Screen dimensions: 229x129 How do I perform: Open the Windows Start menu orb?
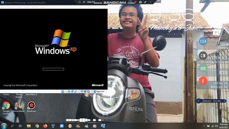[4, 126]
